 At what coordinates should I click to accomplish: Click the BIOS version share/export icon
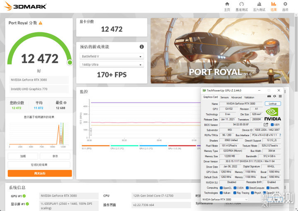pos(266,125)
